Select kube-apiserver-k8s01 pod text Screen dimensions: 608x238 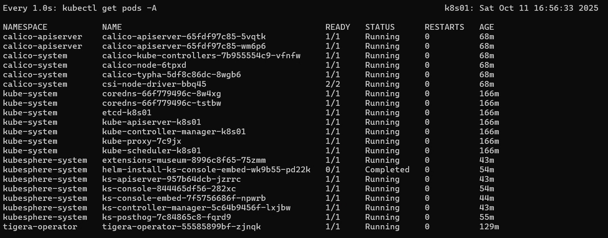coord(151,122)
